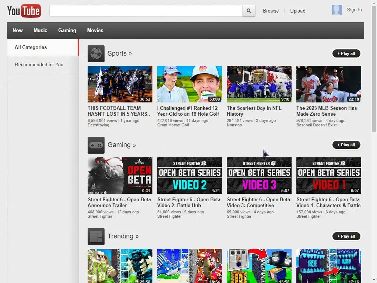This screenshot has height=283, width=377.
Task: Click title 'I Challenged #1 Ranked 12-Year-Old'
Action: pyautogui.click(x=188, y=111)
